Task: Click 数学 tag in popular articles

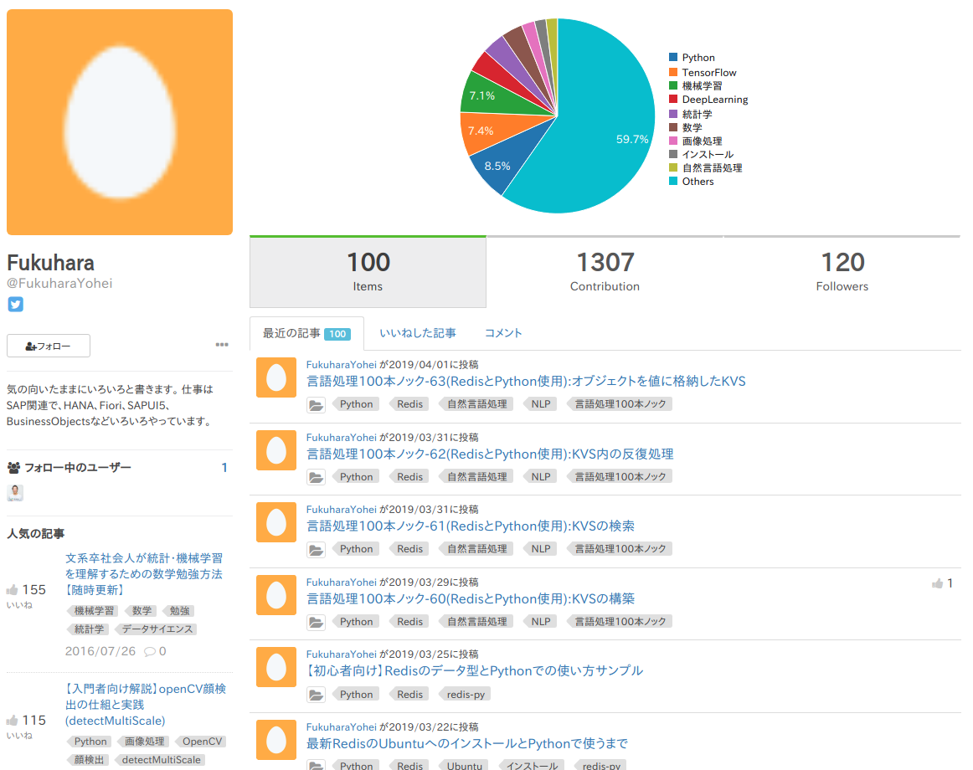Action: coord(141,611)
